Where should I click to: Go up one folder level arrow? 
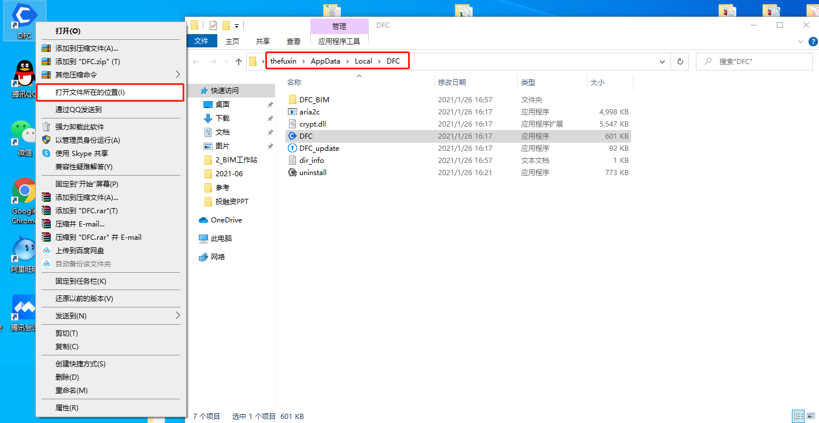tap(238, 62)
